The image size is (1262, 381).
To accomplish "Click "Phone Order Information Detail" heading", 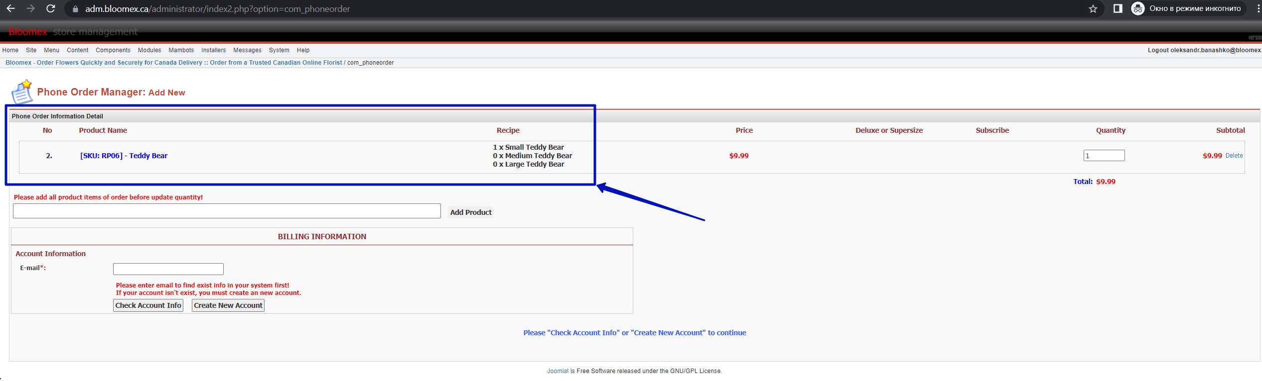I will [57, 116].
